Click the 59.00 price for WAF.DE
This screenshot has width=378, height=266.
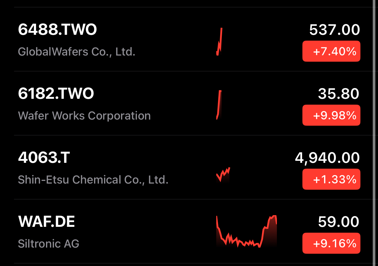coord(338,222)
